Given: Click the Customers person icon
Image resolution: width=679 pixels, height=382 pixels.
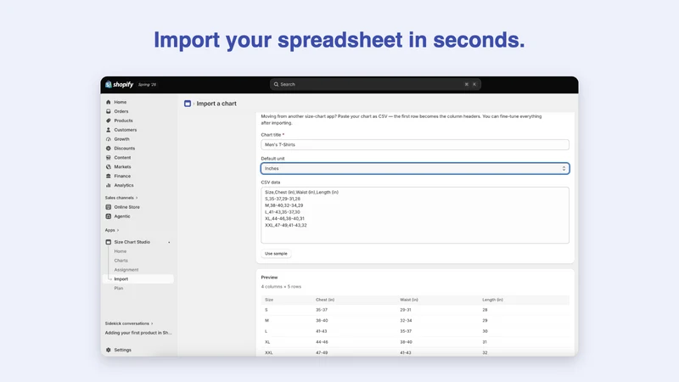Looking at the screenshot, I should [109, 130].
